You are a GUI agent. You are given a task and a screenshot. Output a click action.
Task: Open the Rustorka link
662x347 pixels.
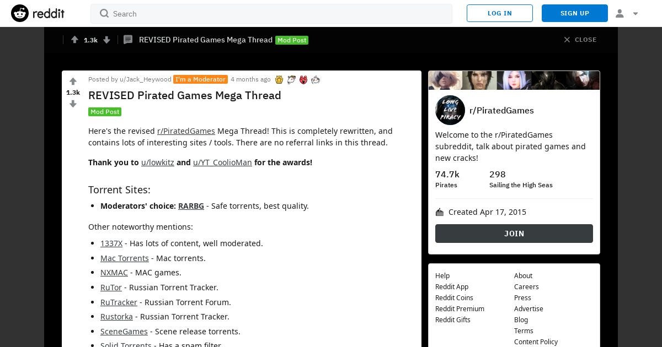click(116, 317)
